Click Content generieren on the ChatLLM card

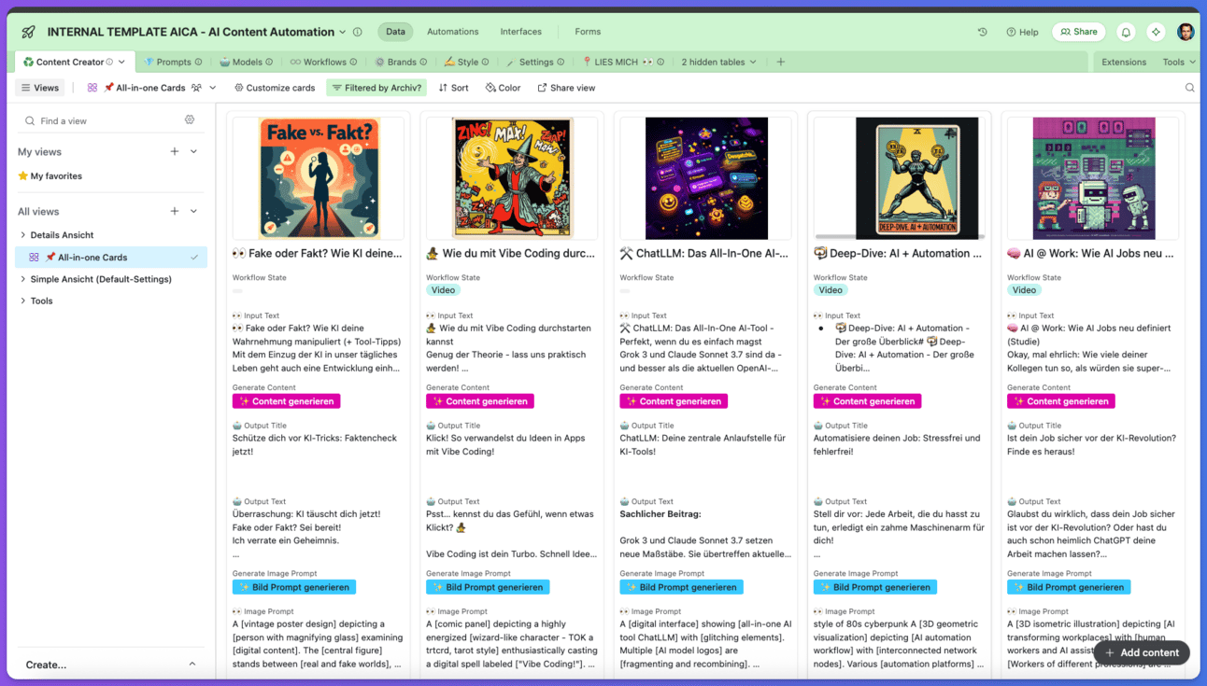point(674,401)
